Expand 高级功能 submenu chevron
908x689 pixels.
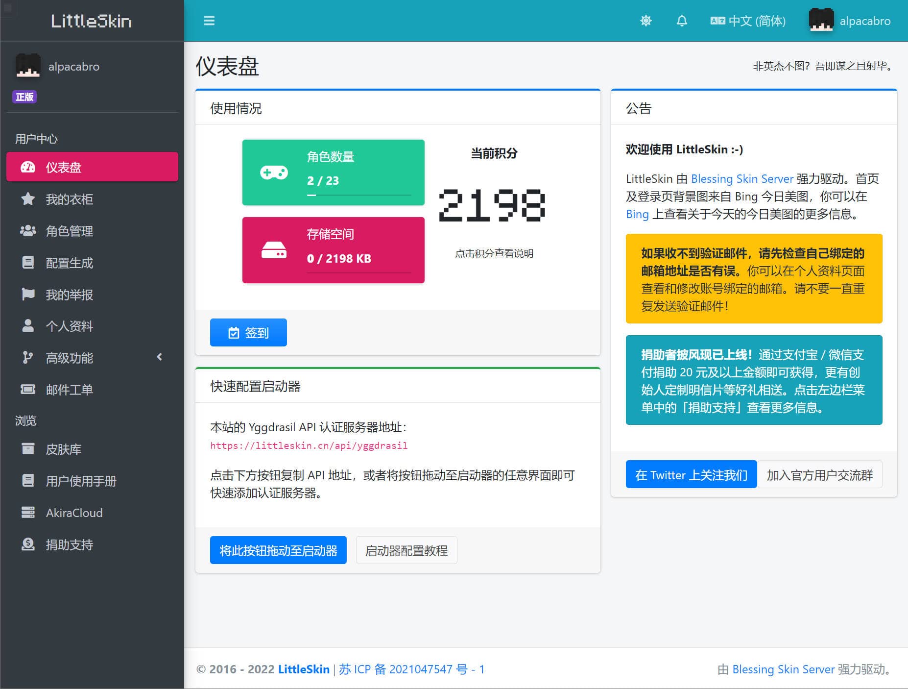(160, 357)
